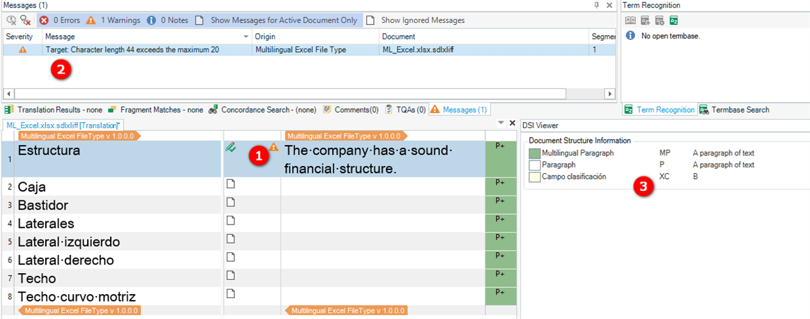Toggle Show Ignored Messages
The height and width of the screenshot is (319, 810).
point(415,20)
